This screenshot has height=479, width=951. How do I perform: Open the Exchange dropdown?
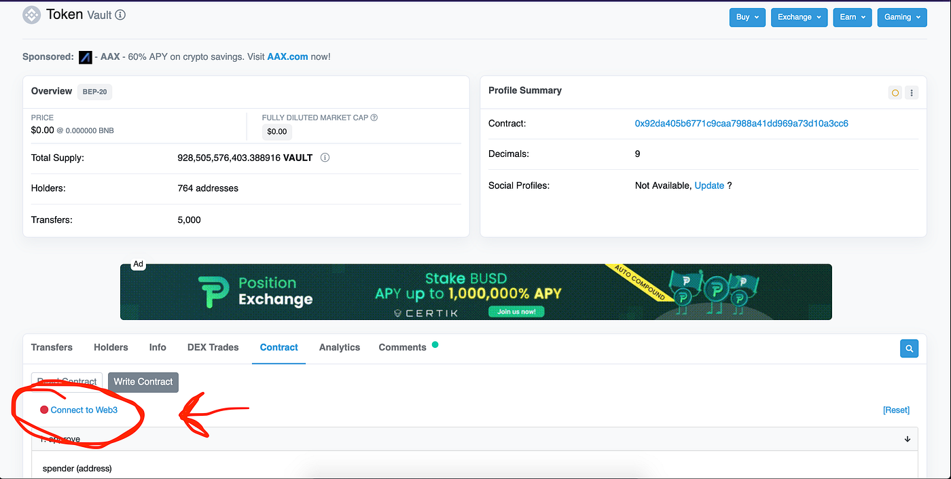(800, 17)
